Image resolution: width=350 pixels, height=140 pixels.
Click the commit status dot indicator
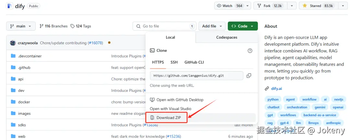[109, 42]
